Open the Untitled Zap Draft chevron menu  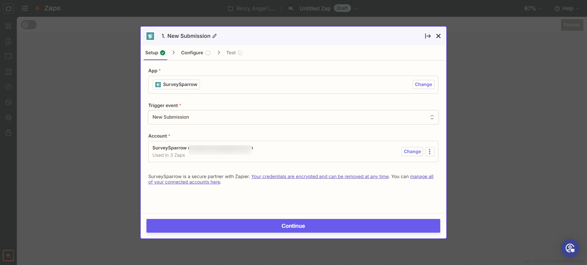[x=356, y=9]
